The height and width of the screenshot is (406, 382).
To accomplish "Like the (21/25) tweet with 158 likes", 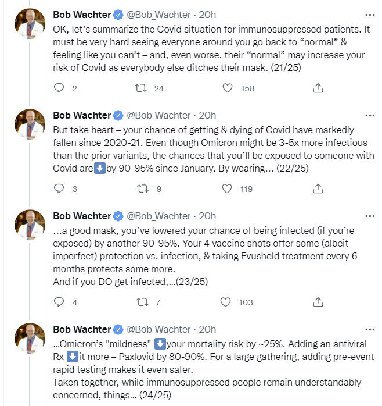I will [228, 88].
